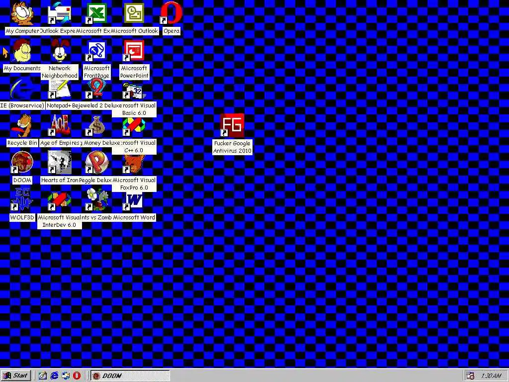
Task: Launch the Bejeweled 2 Deluxe shortcut
Action: pyautogui.click(x=96, y=88)
